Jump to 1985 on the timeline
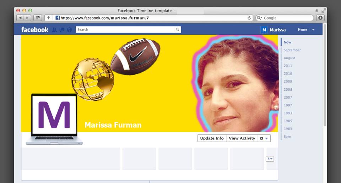 288,121
